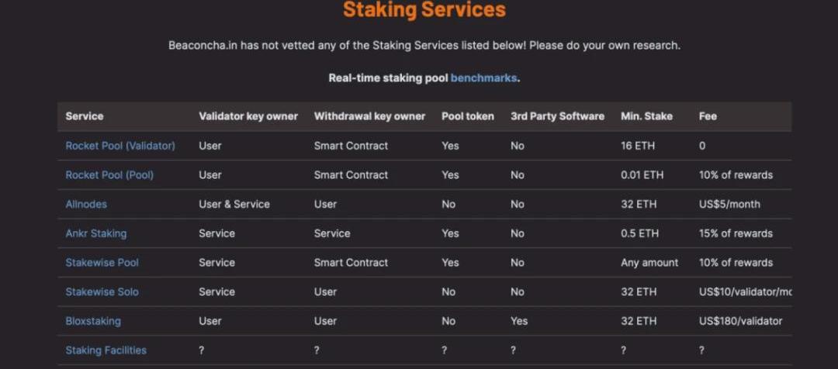
Task: Click the 3rd Party Software header
Action: pos(557,116)
